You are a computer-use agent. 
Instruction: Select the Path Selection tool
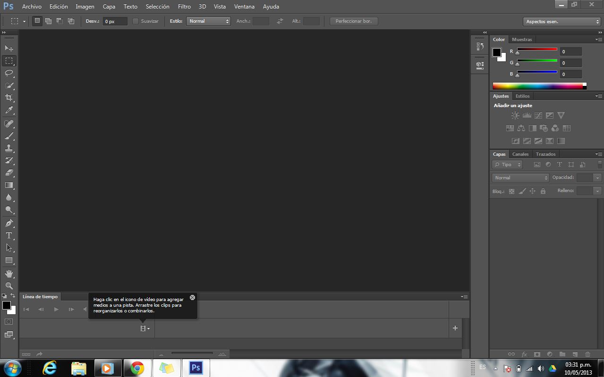(9, 248)
